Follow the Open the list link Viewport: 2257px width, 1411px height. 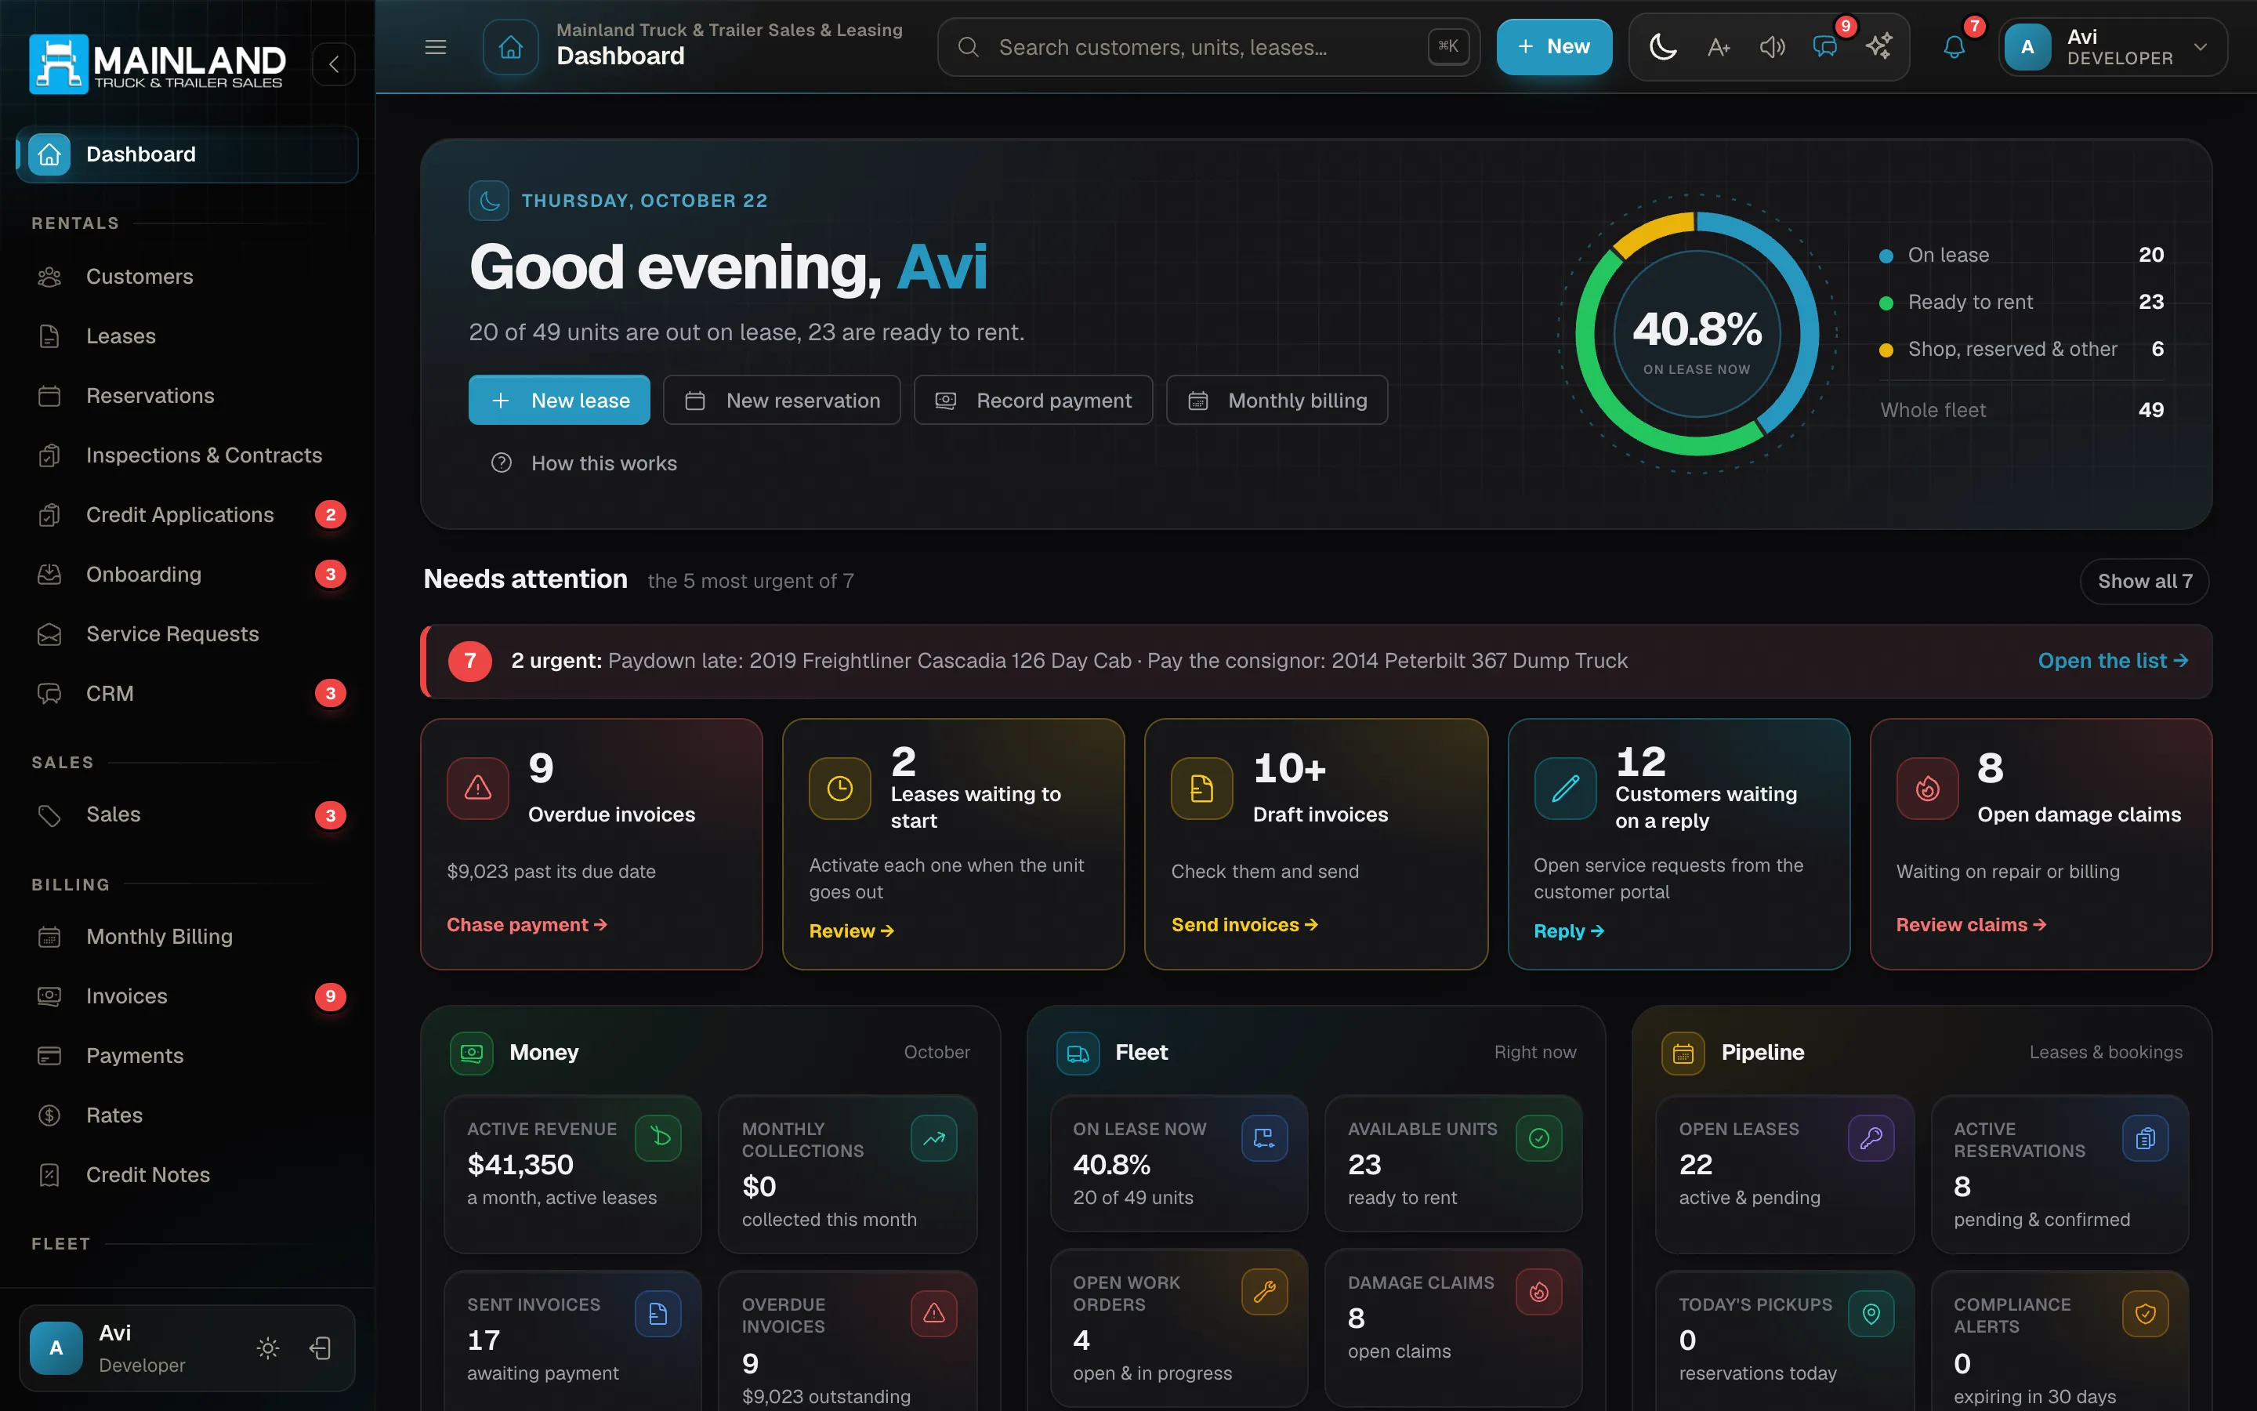click(x=2113, y=661)
